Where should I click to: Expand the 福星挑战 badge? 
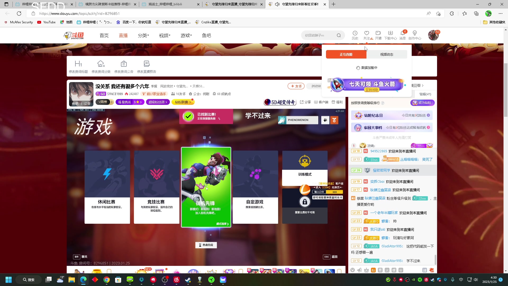click(x=130, y=102)
